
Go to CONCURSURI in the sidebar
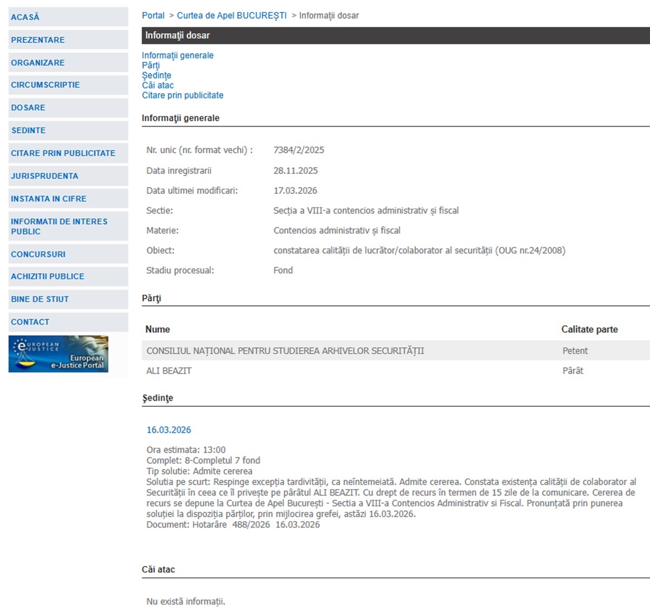[68, 253]
